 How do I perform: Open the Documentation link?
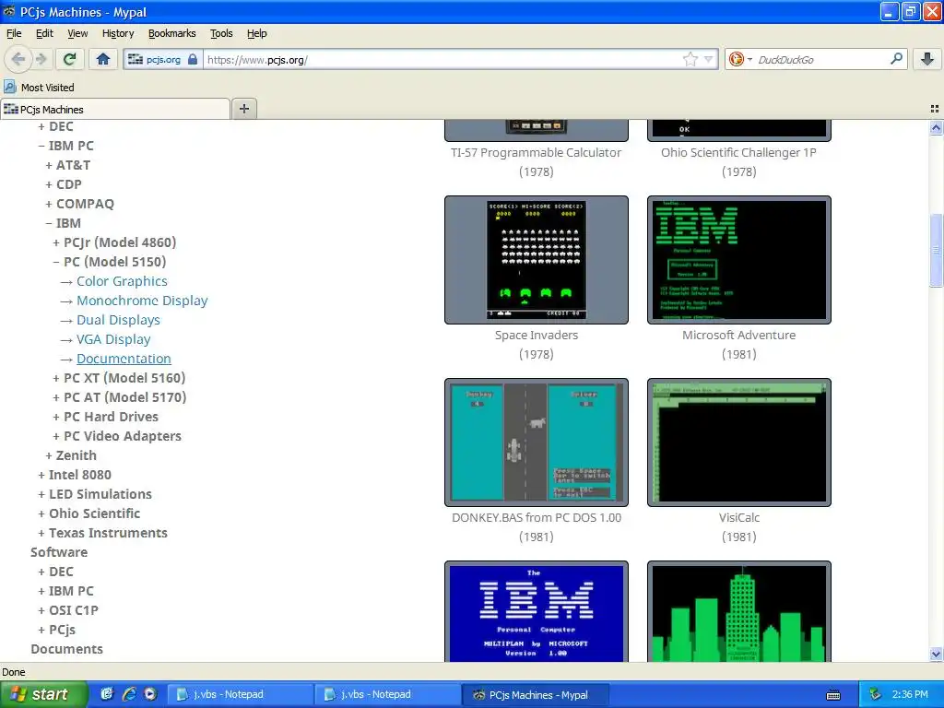[124, 359]
